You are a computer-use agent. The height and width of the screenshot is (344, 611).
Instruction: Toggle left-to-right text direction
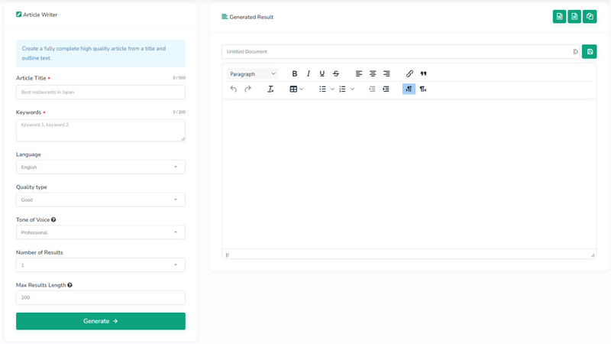coord(409,89)
